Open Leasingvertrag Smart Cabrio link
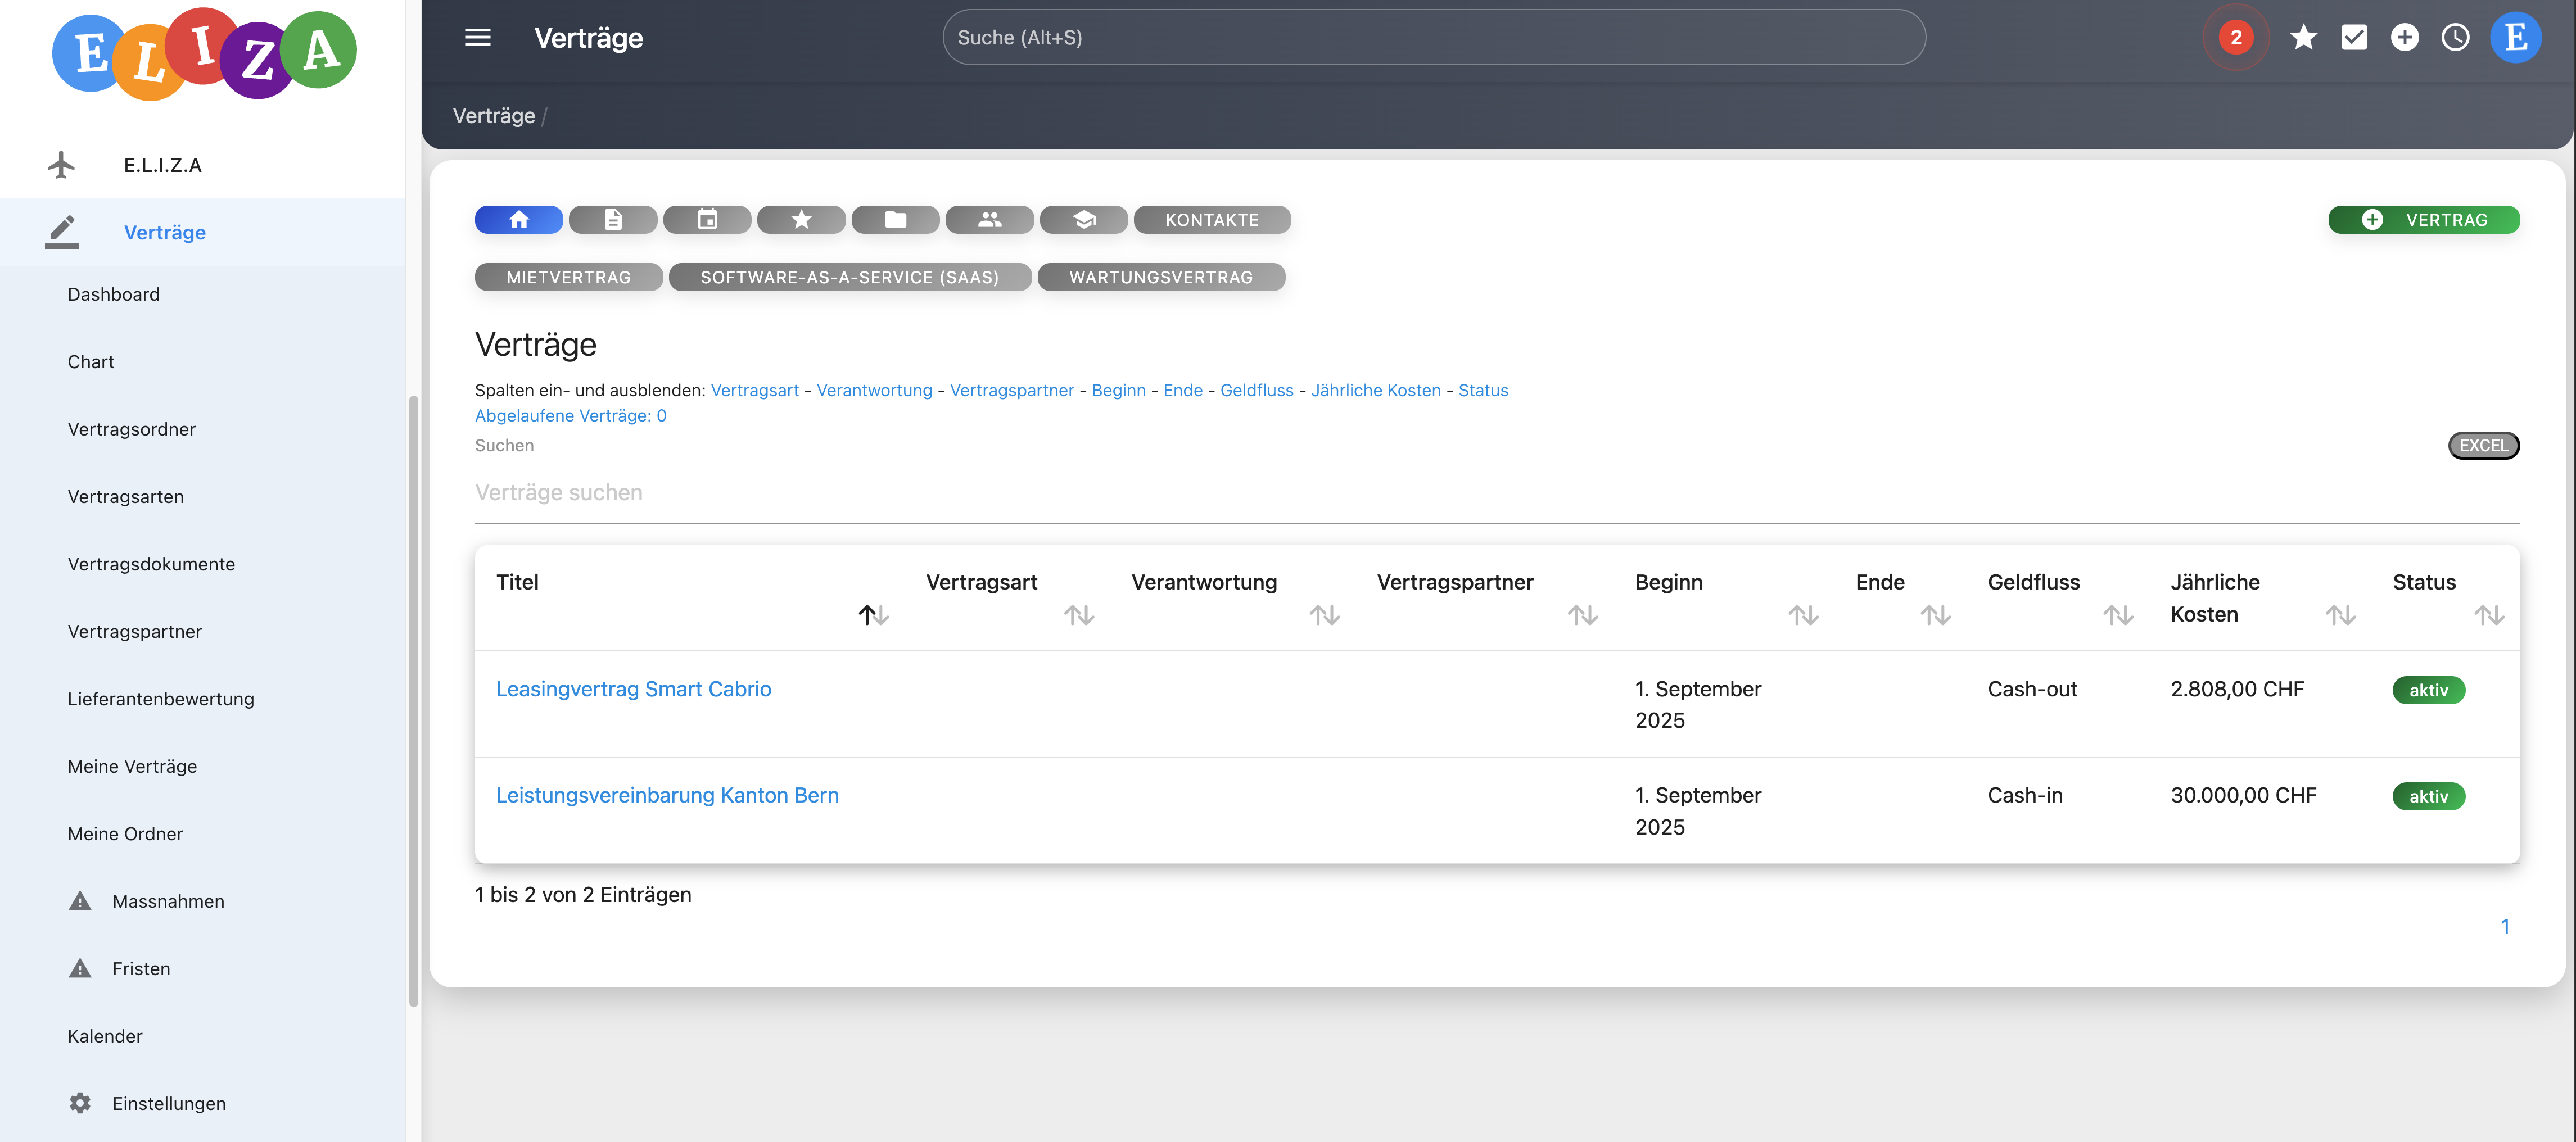Screen dimensions: 2576x1142 pyautogui.click(x=633, y=689)
